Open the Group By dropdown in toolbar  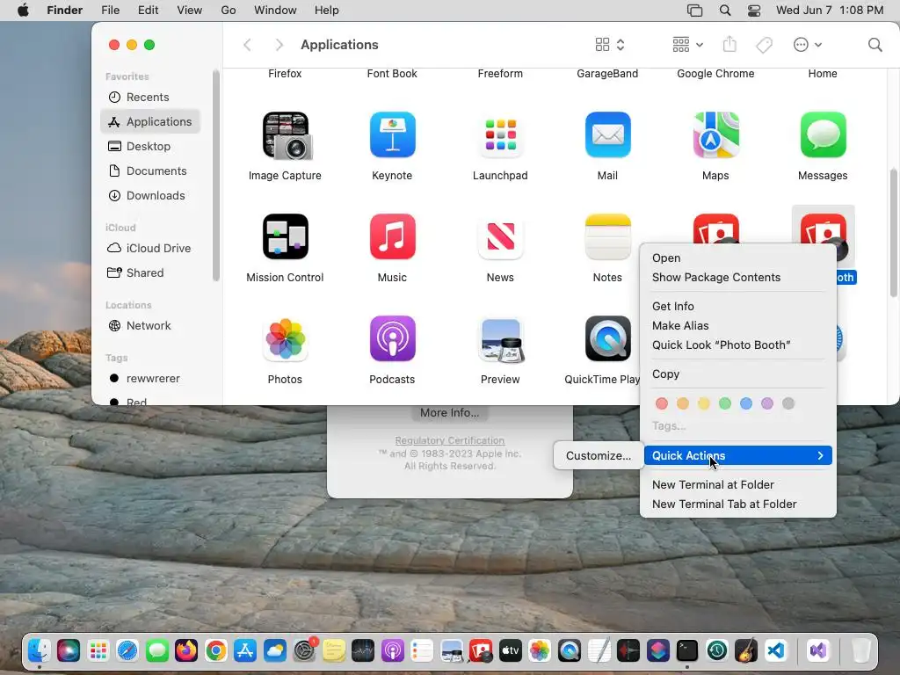point(687,45)
